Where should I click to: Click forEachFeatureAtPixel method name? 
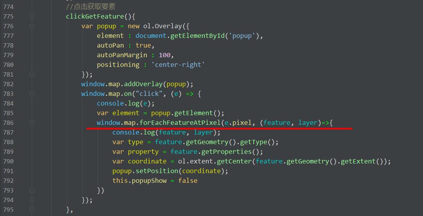pos(180,122)
